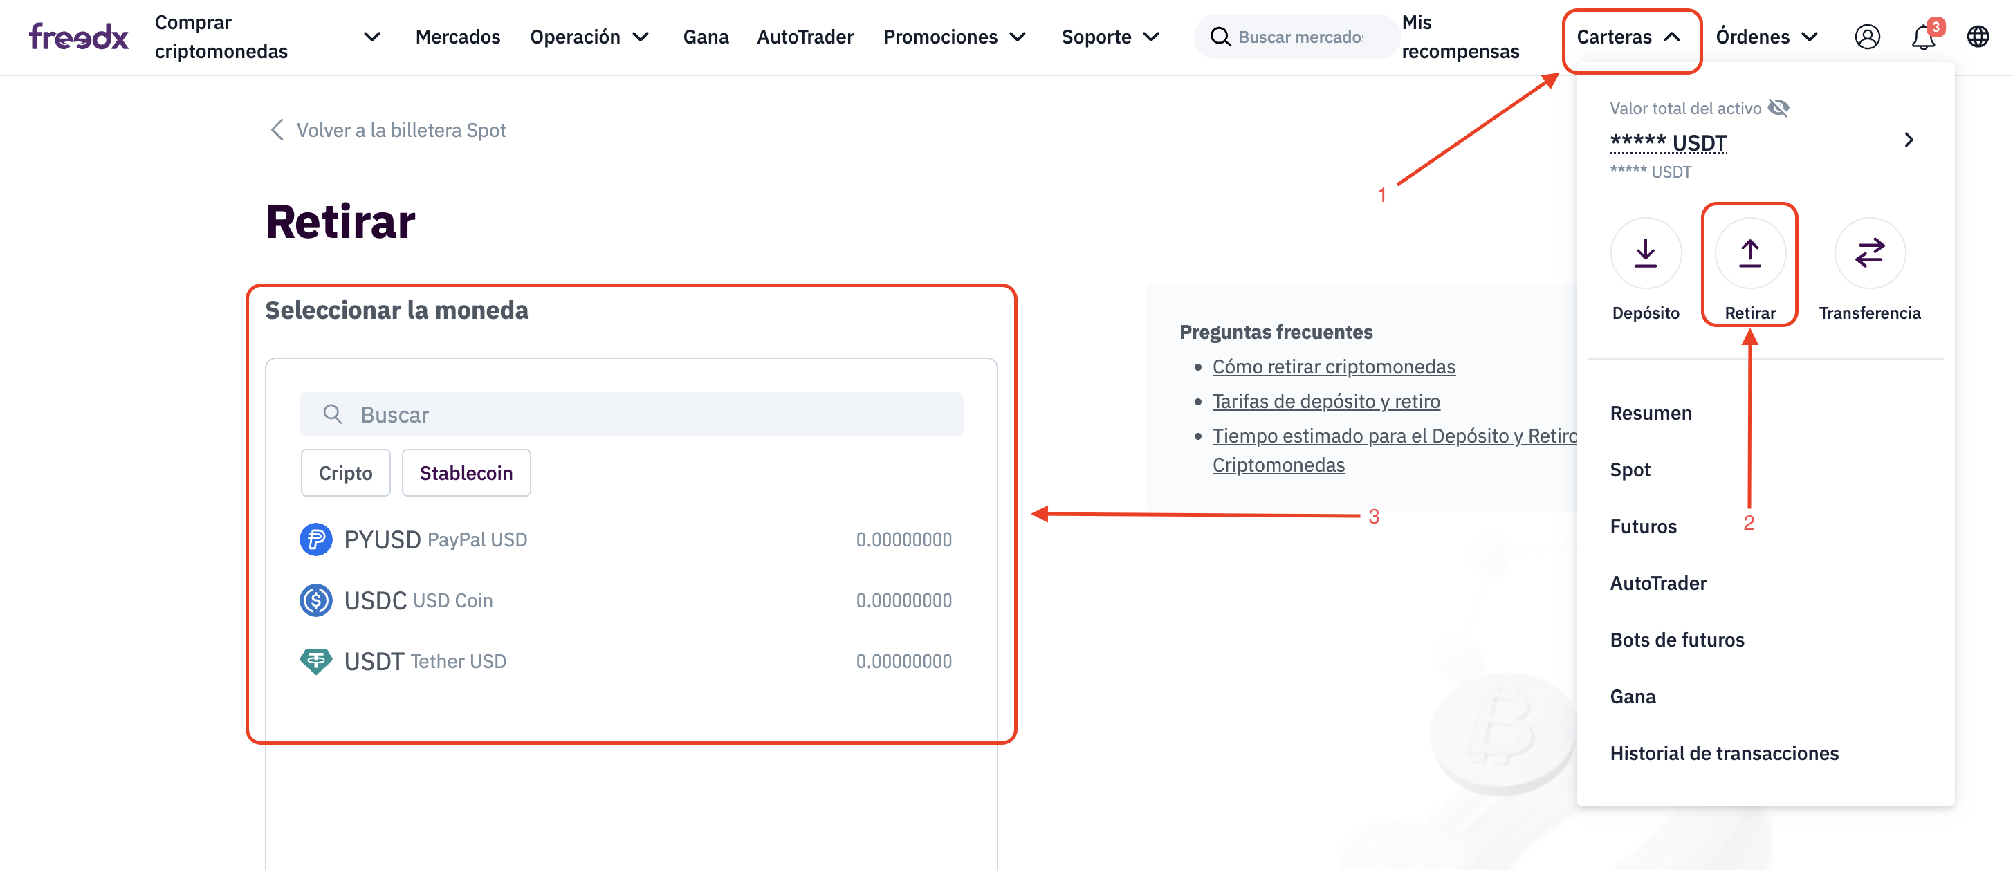Open Historial de transacciones menu item

pyautogui.click(x=1724, y=753)
